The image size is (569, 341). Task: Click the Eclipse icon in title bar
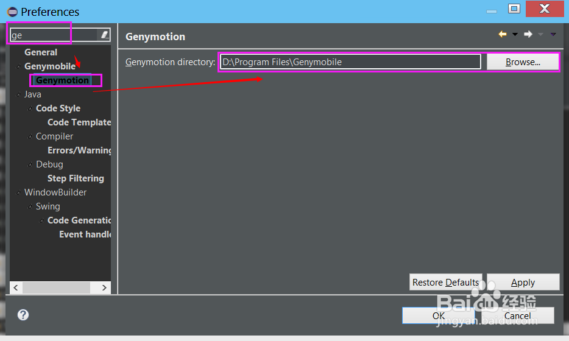pos(12,12)
